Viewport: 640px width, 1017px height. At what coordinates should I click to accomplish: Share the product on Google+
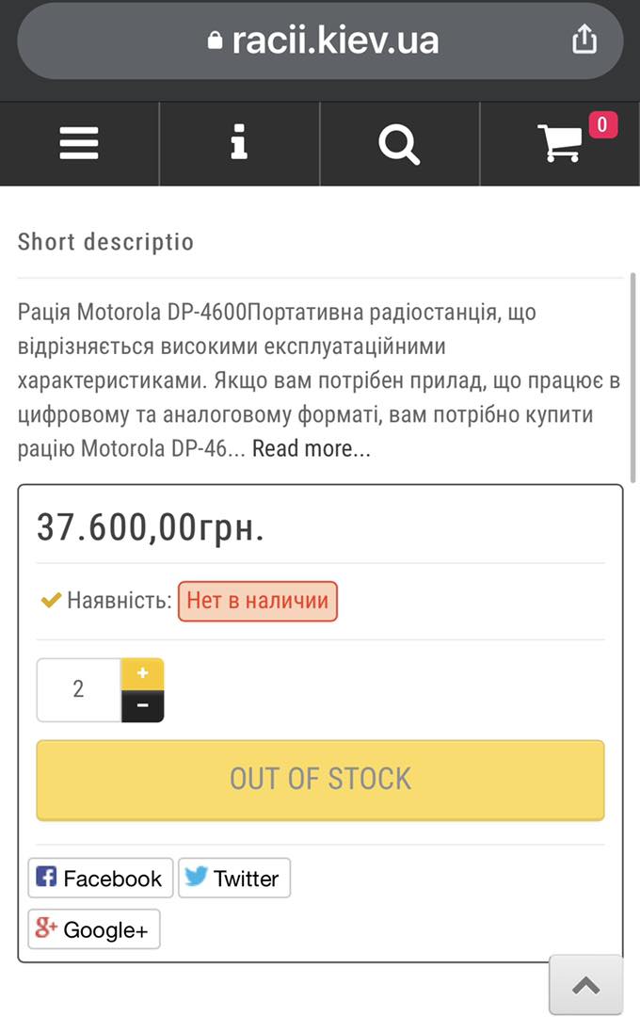(93, 929)
